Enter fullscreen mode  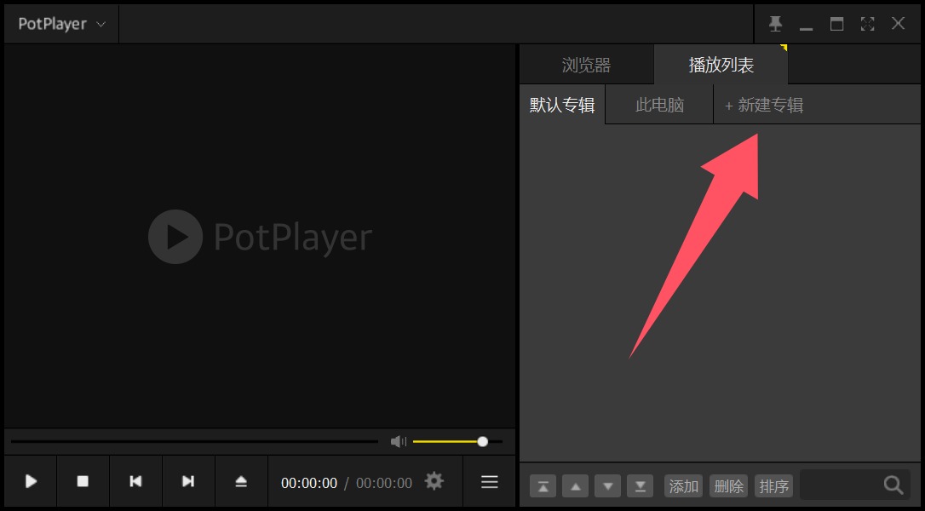pyautogui.click(x=867, y=24)
